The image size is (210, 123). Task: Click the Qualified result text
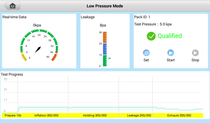(170, 36)
